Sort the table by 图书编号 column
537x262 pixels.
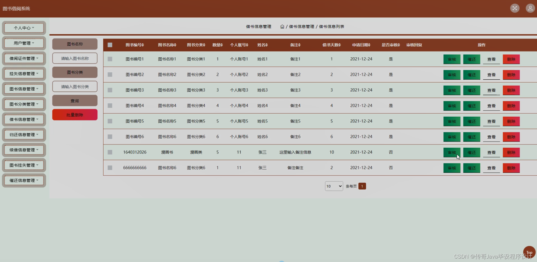point(134,45)
